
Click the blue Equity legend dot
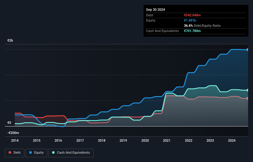click(x=30, y=152)
